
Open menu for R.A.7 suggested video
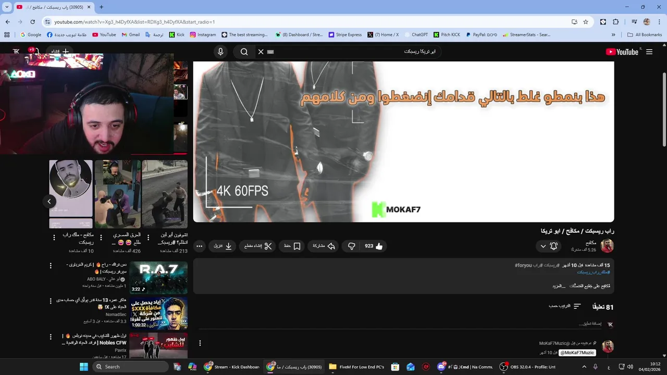51,266
